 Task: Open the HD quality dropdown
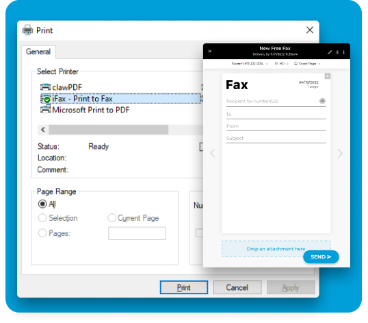point(282,64)
